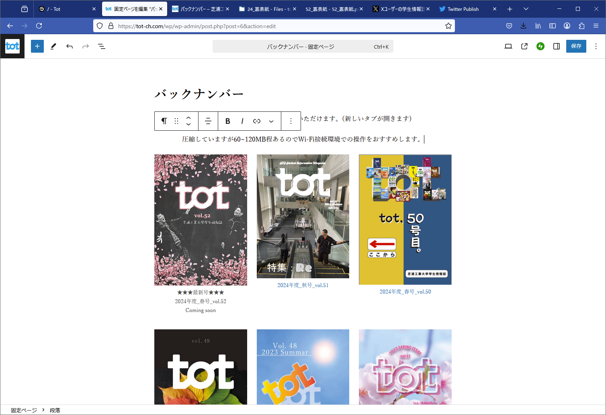This screenshot has height=415, width=606.
Task: Toggle italic formatting in the block toolbar
Action: (242, 121)
